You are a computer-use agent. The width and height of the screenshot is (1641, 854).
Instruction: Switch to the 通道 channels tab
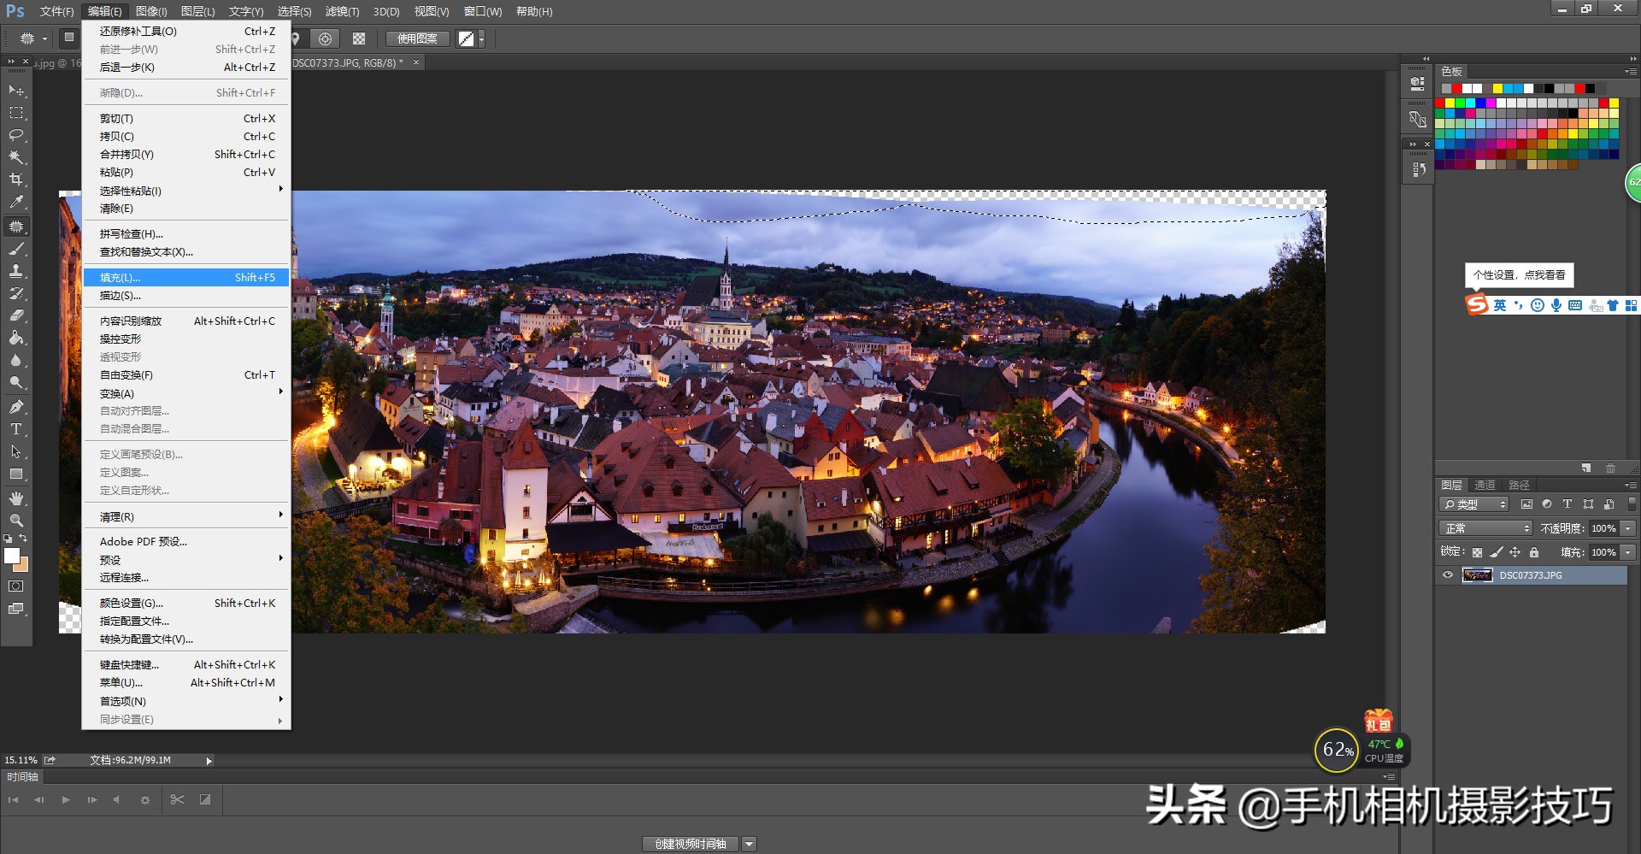[x=1485, y=485]
